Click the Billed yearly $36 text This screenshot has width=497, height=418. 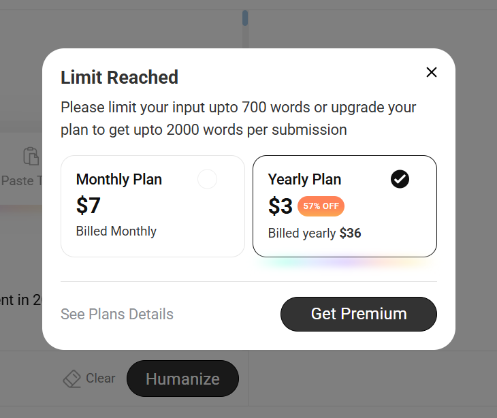[x=315, y=234]
